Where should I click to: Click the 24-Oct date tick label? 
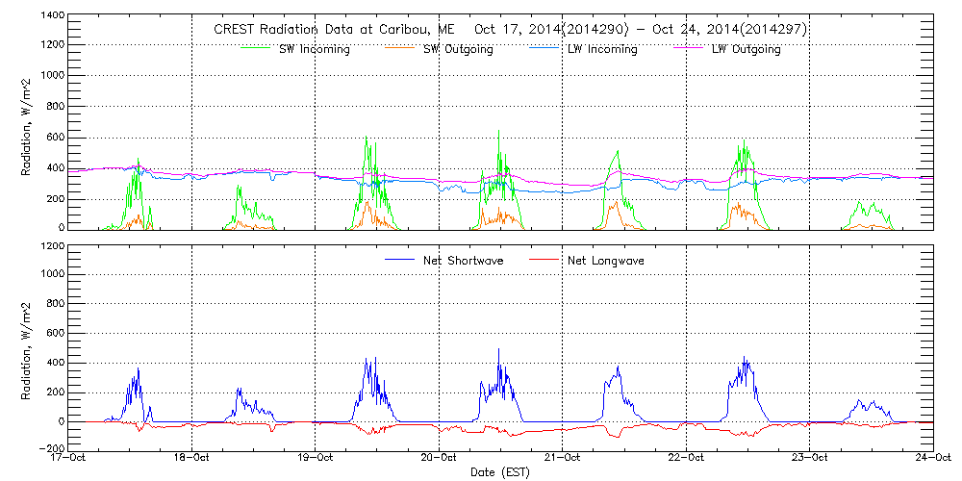[932, 459]
